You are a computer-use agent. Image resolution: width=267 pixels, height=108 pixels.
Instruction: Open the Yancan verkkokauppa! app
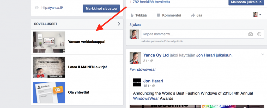(x=87, y=42)
